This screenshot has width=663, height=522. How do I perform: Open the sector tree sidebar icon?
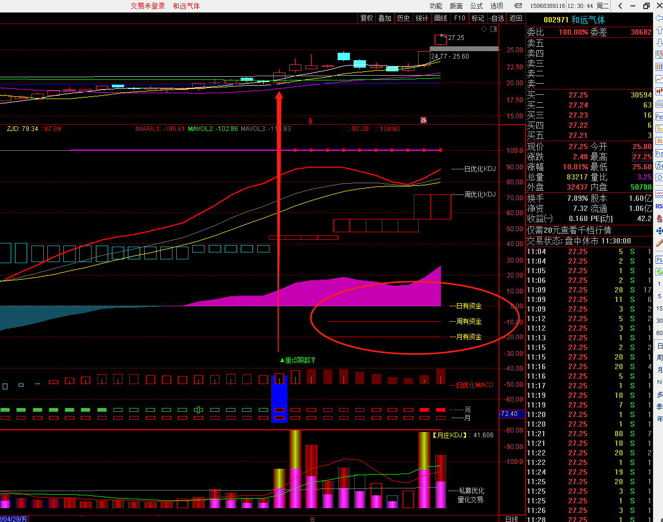click(x=659, y=128)
